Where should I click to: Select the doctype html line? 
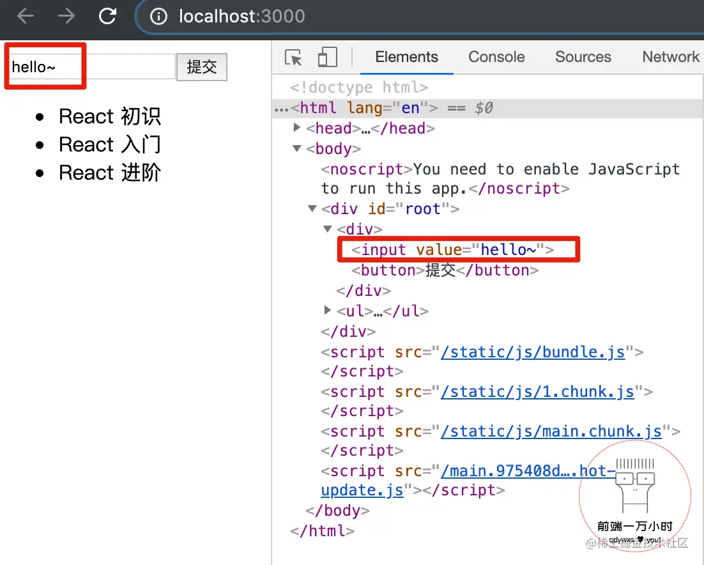coord(359,87)
